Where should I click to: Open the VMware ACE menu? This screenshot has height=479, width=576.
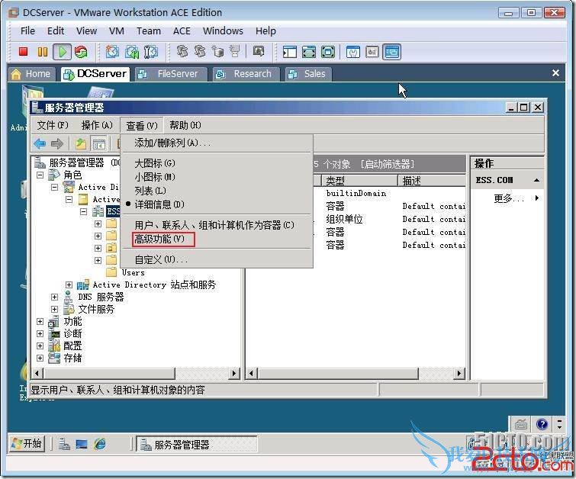coord(182,31)
